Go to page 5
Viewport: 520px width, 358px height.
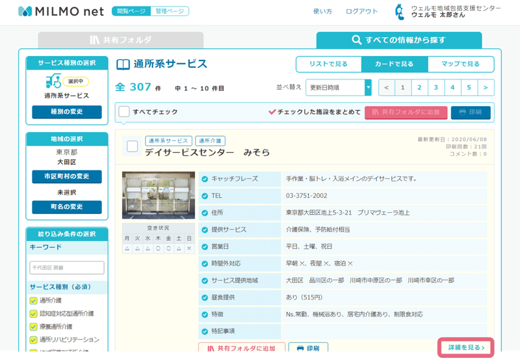click(469, 88)
